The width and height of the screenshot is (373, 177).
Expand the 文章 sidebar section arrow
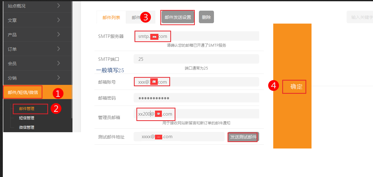(59, 20)
